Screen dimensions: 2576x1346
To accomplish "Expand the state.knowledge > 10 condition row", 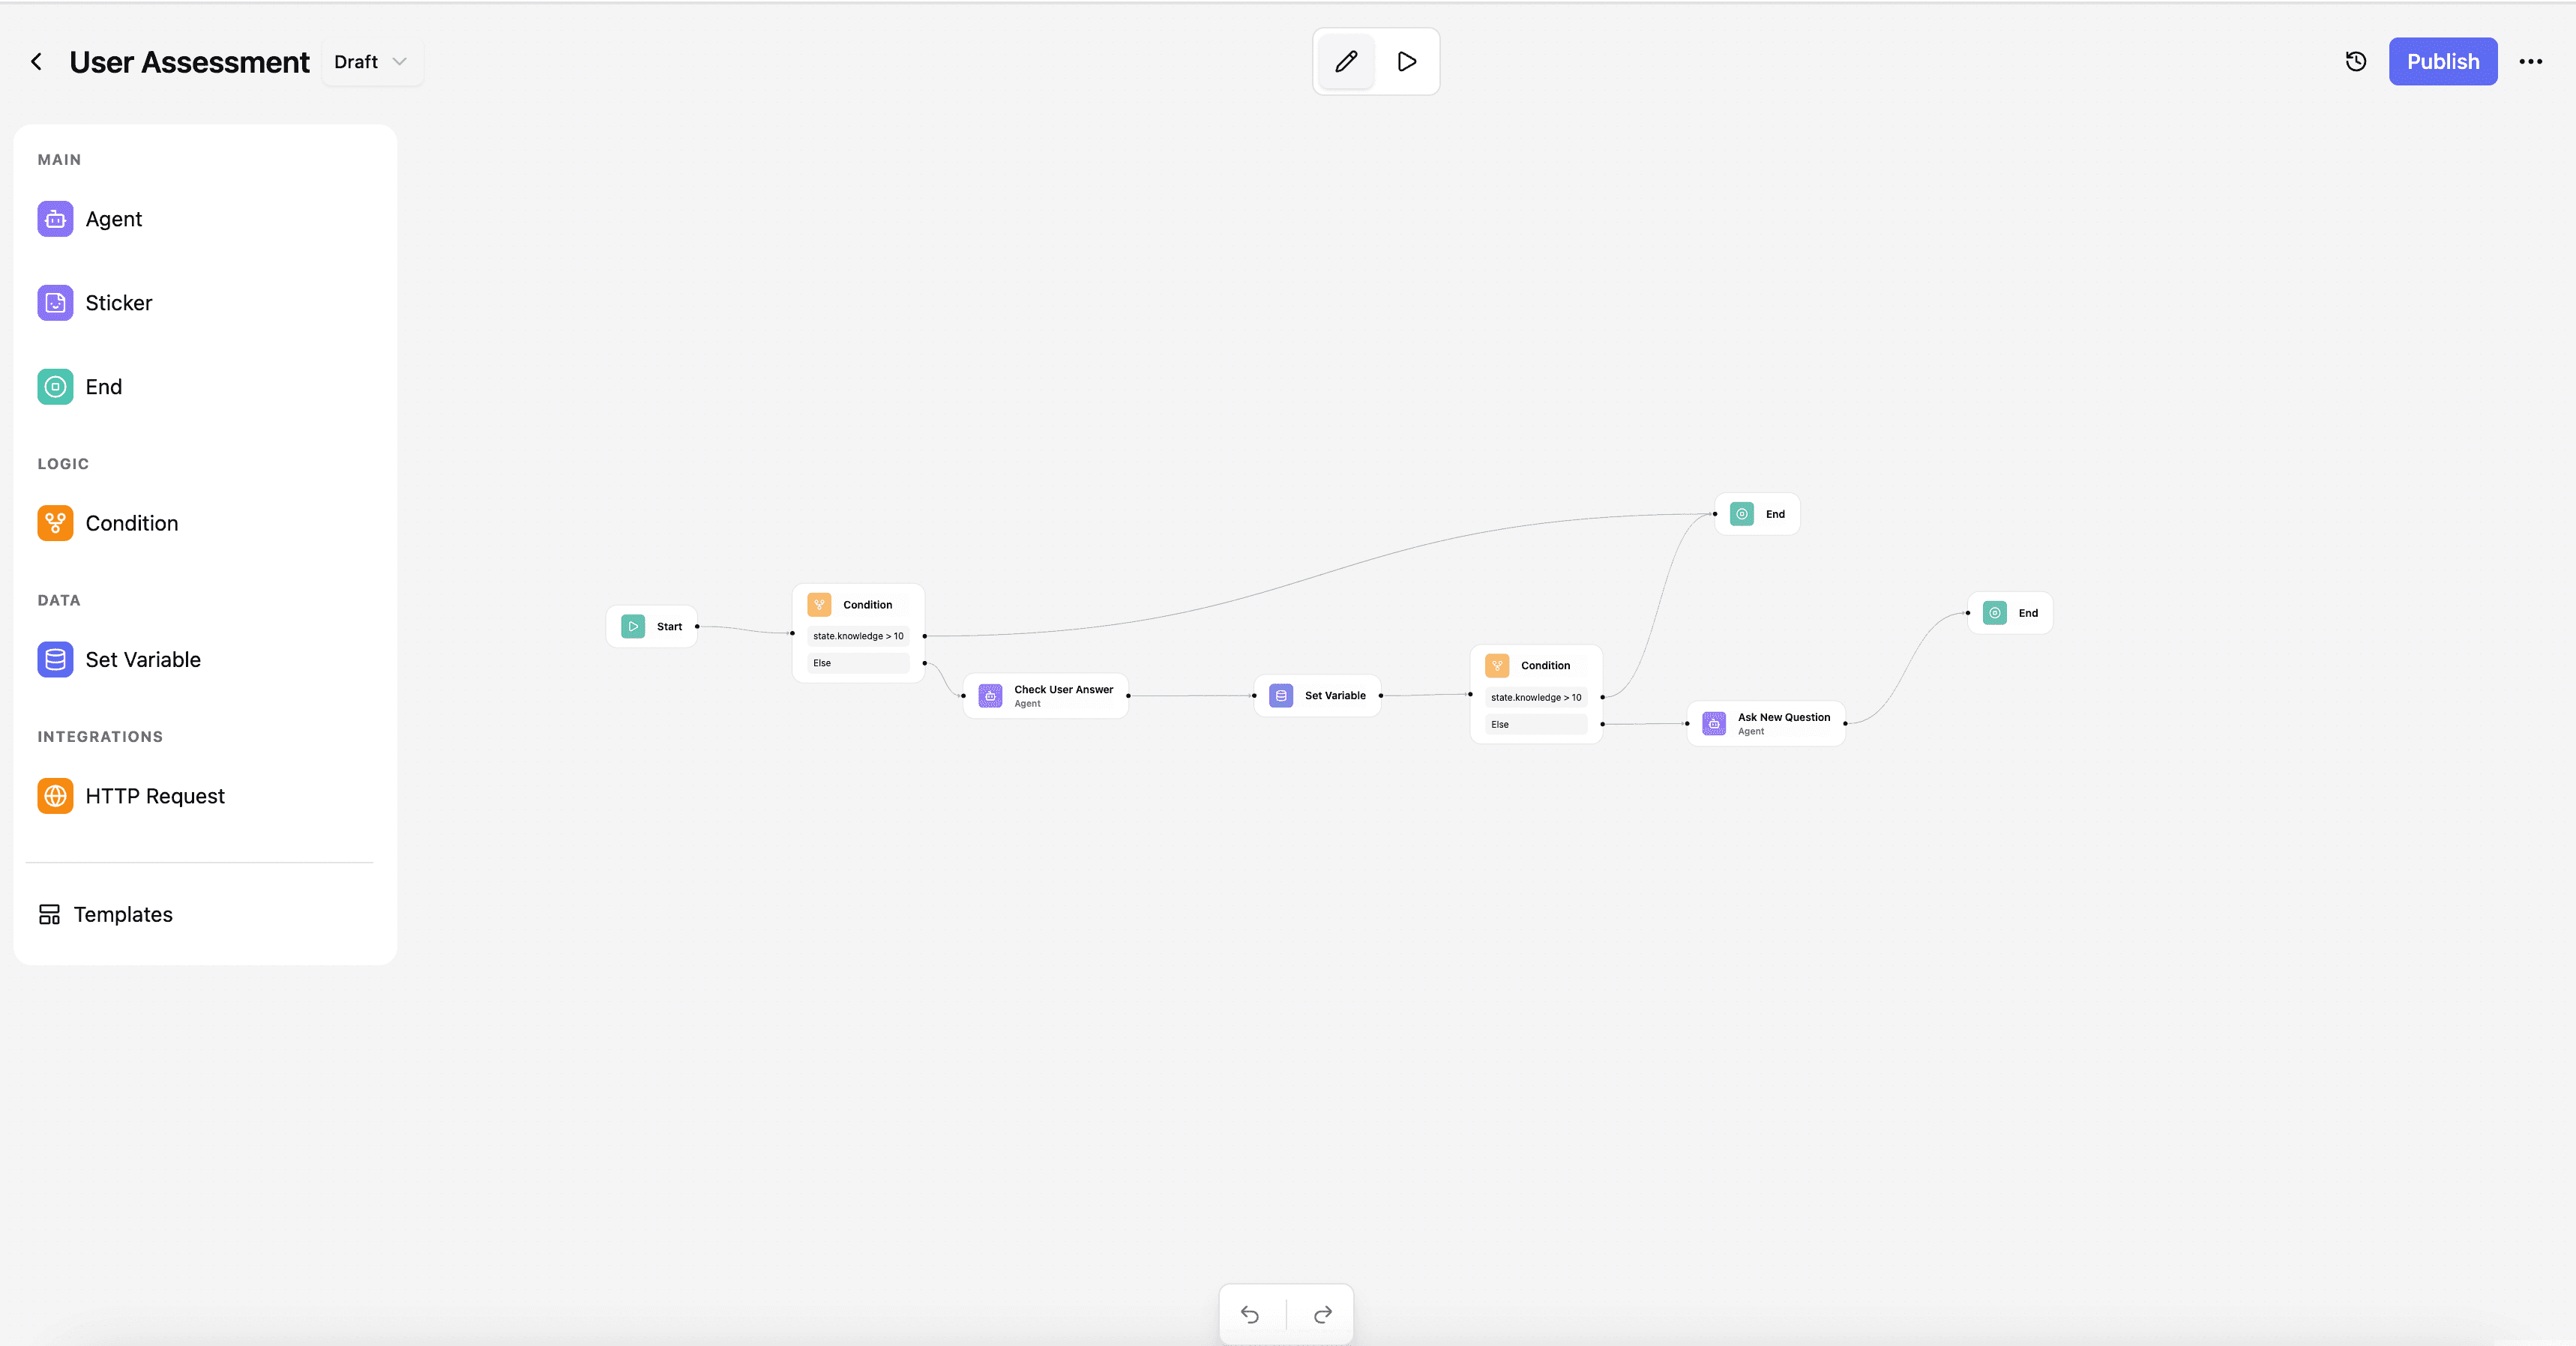I will coord(857,635).
